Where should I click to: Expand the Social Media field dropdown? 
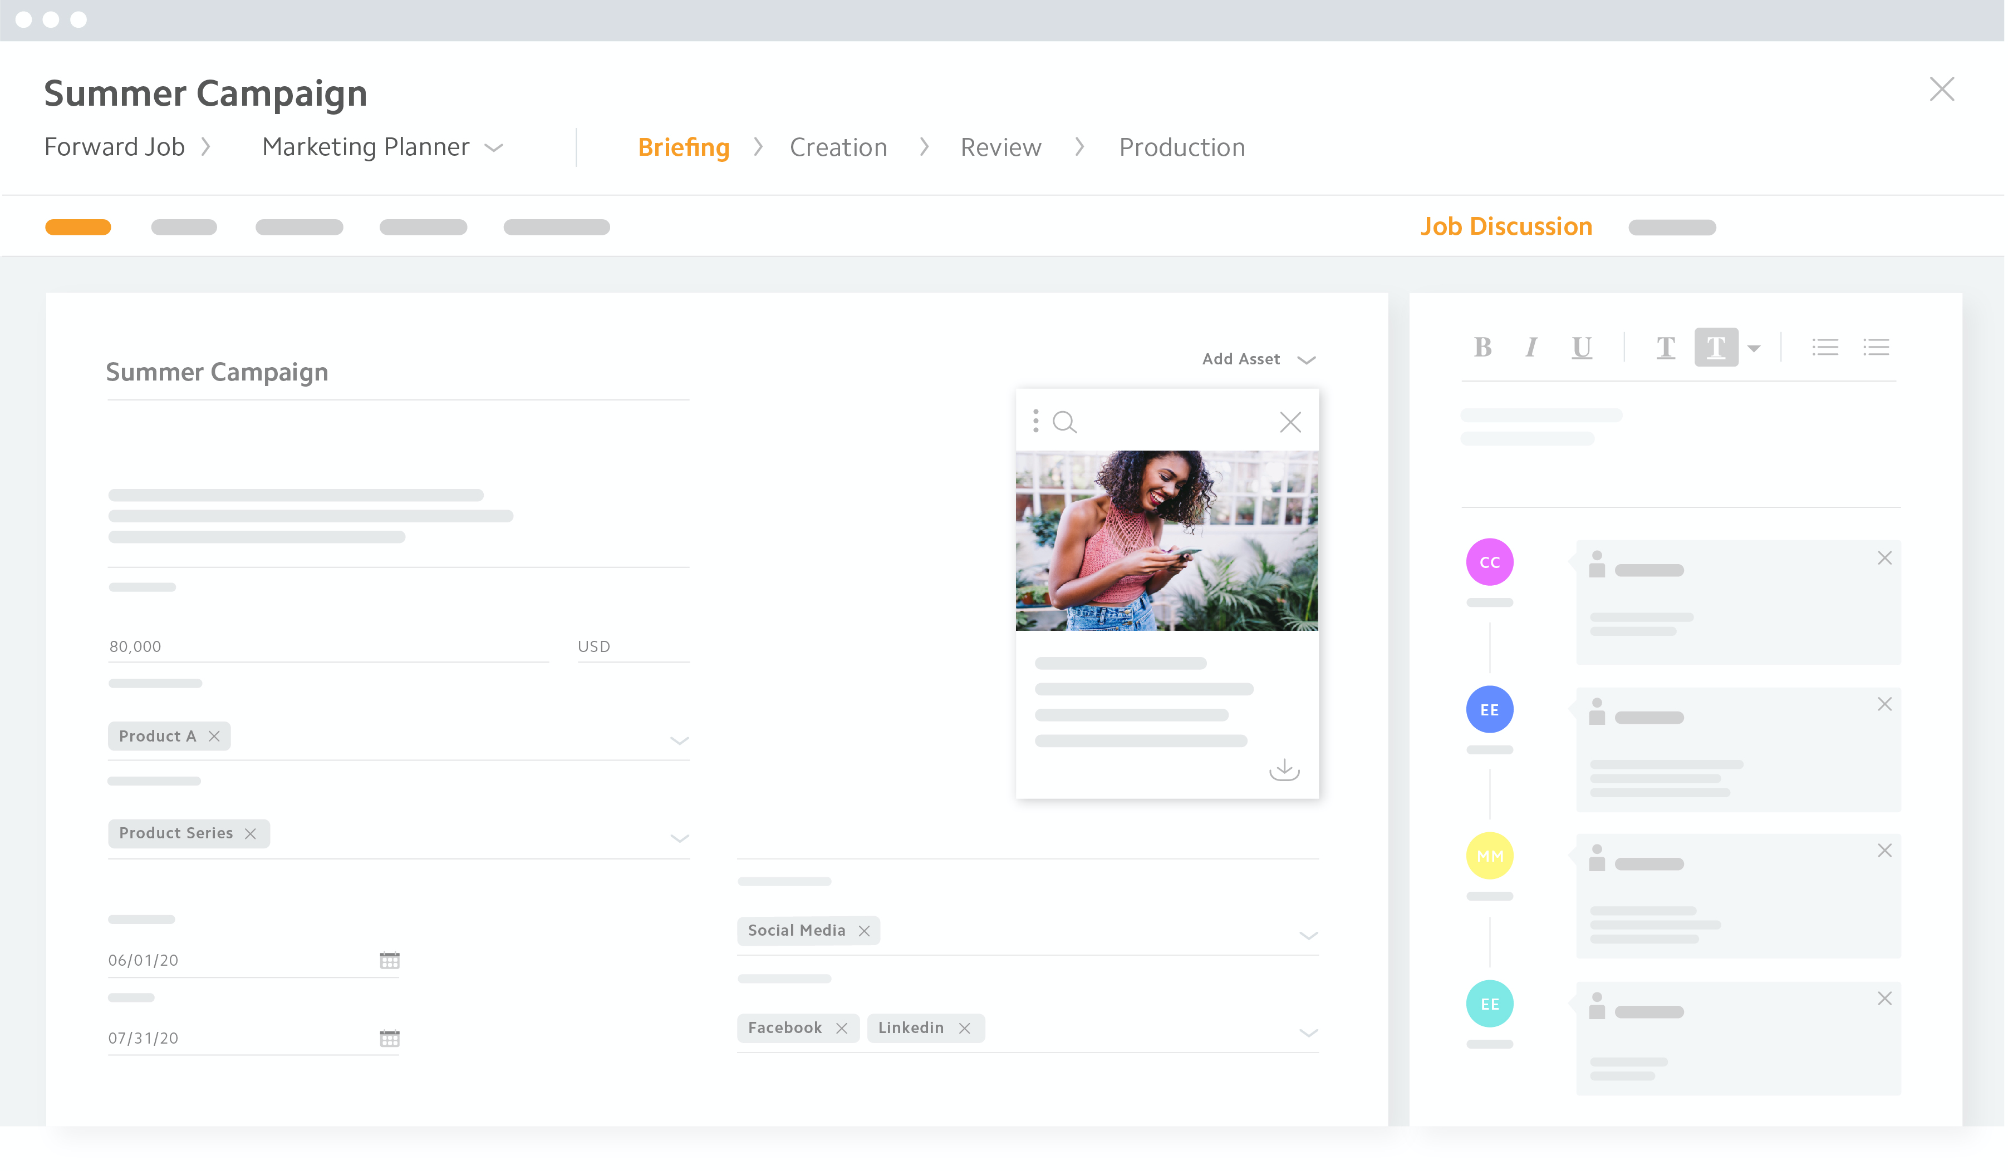click(x=1308, y=935)
